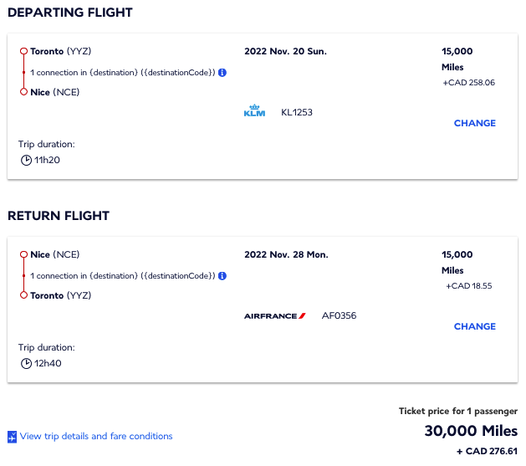Click DEPARTING FLIGHT section heading

click(x=70, y=13)
